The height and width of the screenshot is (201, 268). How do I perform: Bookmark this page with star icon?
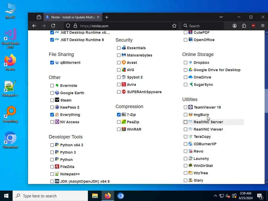click(174, 26)
